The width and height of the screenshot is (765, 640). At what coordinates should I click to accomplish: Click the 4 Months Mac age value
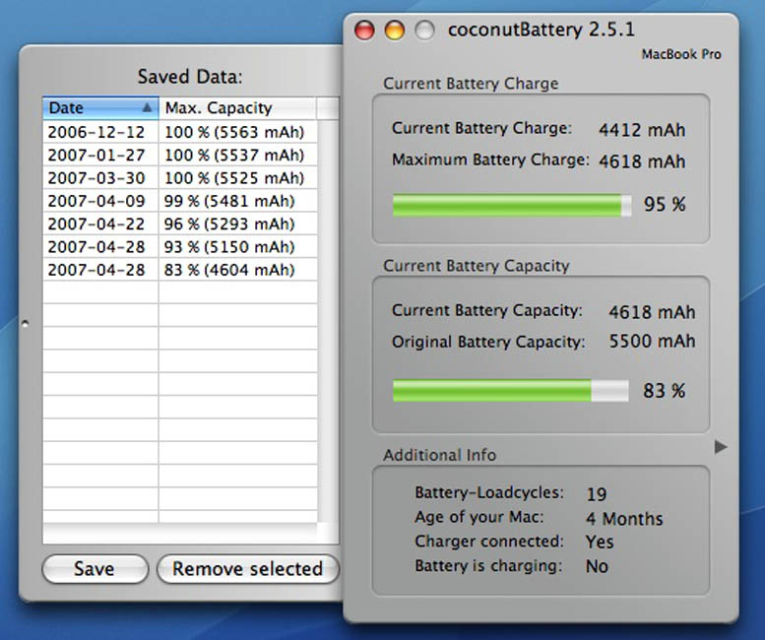click(624, 519)
